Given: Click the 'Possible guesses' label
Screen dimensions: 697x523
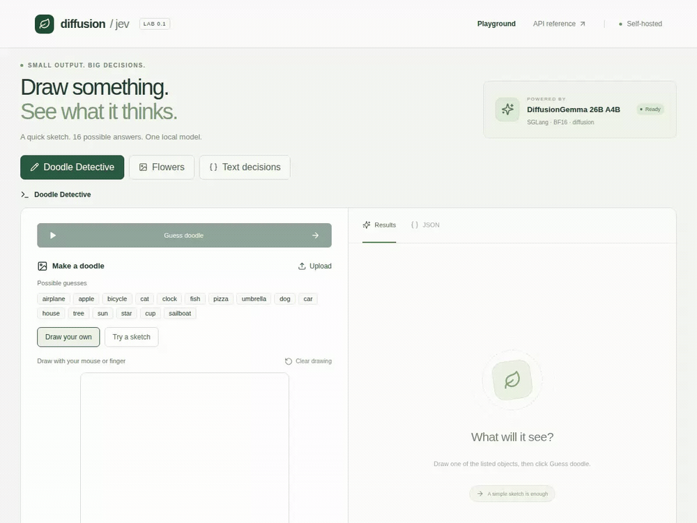Looking at the screenshot, I should point(62,283).
